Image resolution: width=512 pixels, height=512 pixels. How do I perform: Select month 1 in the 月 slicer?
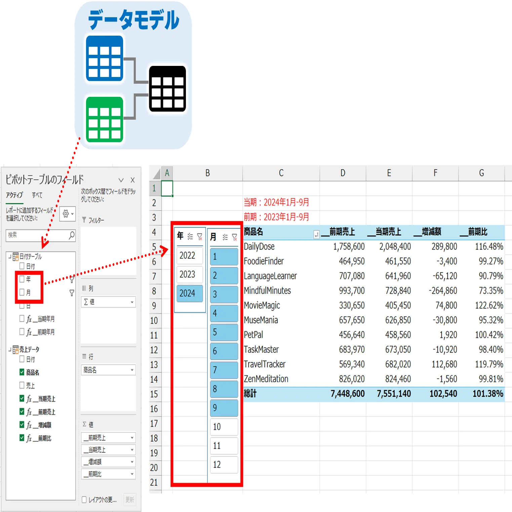(224, 257)
